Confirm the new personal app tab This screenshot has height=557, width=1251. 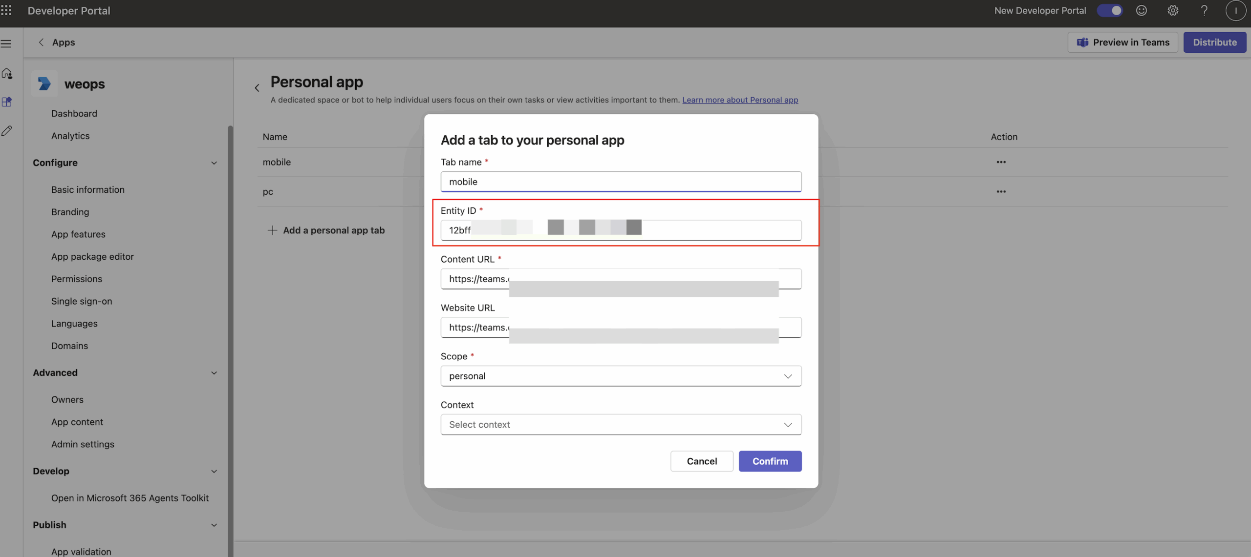[x=770, y=461]
